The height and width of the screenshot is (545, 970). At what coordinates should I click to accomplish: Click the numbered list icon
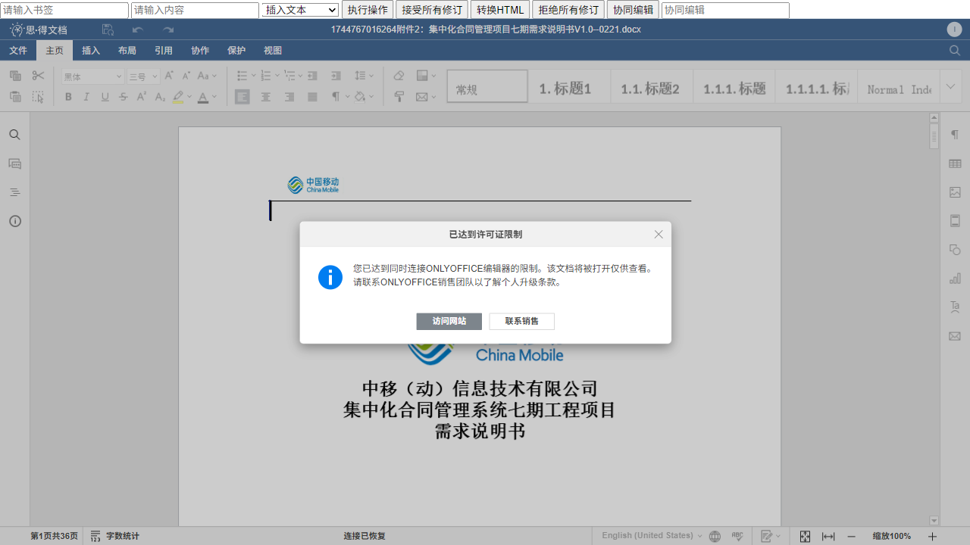pos(265,76)
